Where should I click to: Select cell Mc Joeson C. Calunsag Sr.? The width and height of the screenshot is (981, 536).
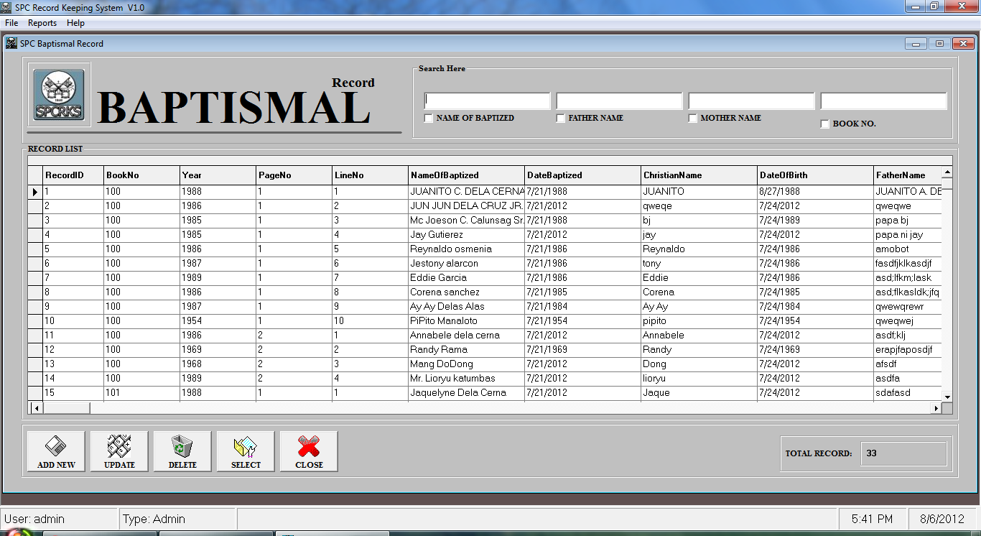(466, 221)
